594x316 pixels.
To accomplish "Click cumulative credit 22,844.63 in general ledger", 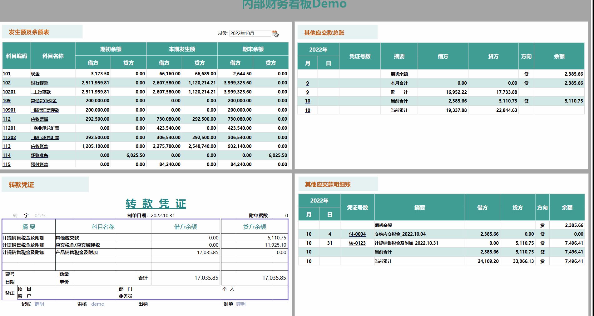I will pyautogui.click(x=507, y=110).
